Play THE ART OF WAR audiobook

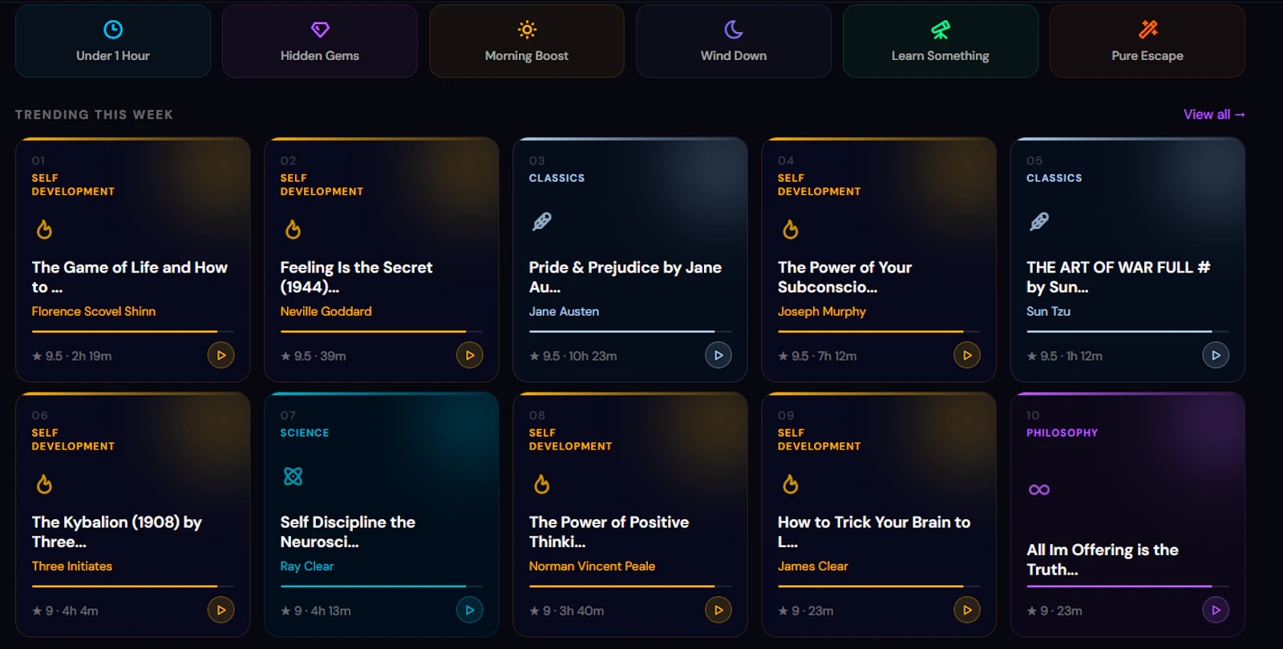click(x=1216, y=355)
